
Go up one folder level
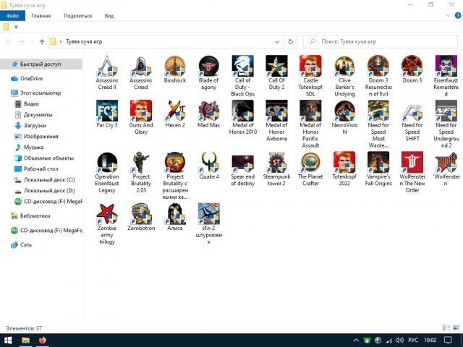point(42,42)
